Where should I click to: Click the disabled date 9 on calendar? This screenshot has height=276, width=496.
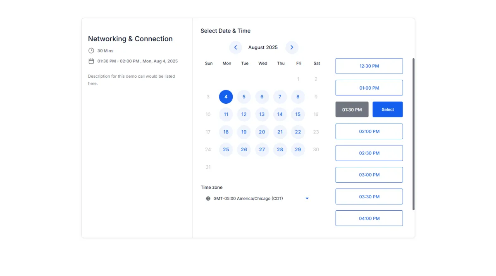316,97
